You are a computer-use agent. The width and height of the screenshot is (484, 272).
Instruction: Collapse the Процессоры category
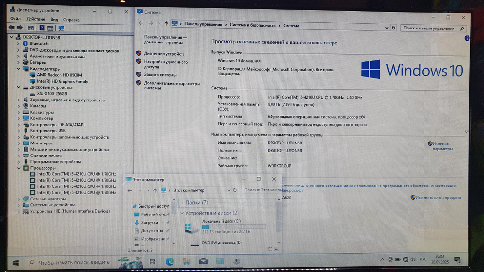(x=19, y=168)
